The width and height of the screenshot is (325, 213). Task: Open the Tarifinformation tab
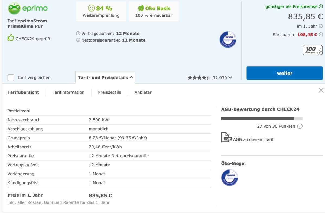click(x=69, y=92)
